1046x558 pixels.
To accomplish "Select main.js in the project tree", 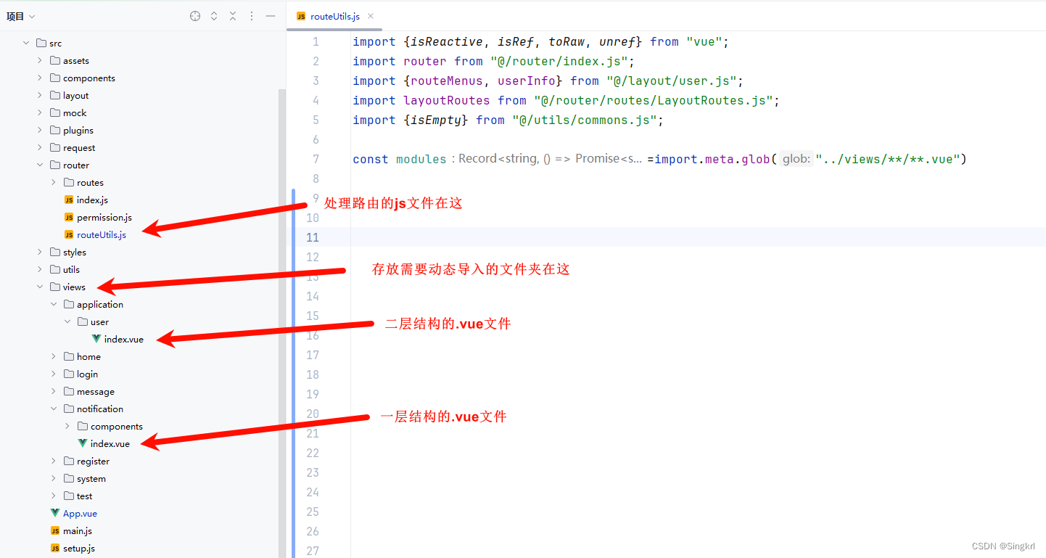I will (77, 530).
